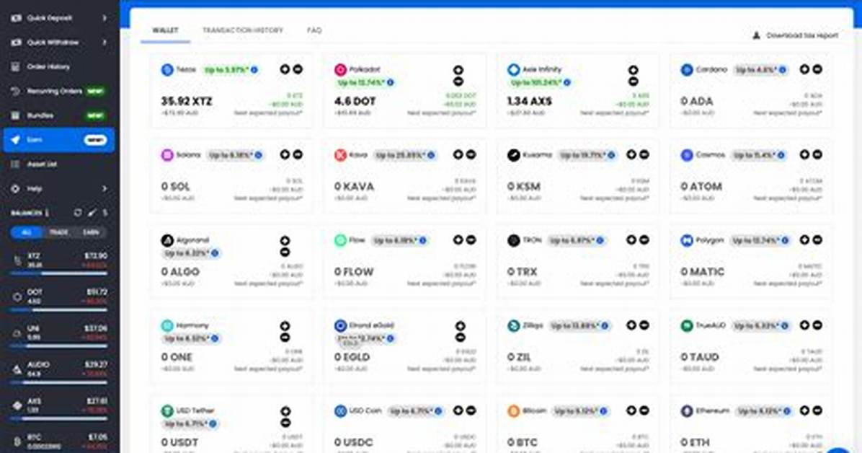
Task: Open Recurring Orders page
Action: click(58, 91)
